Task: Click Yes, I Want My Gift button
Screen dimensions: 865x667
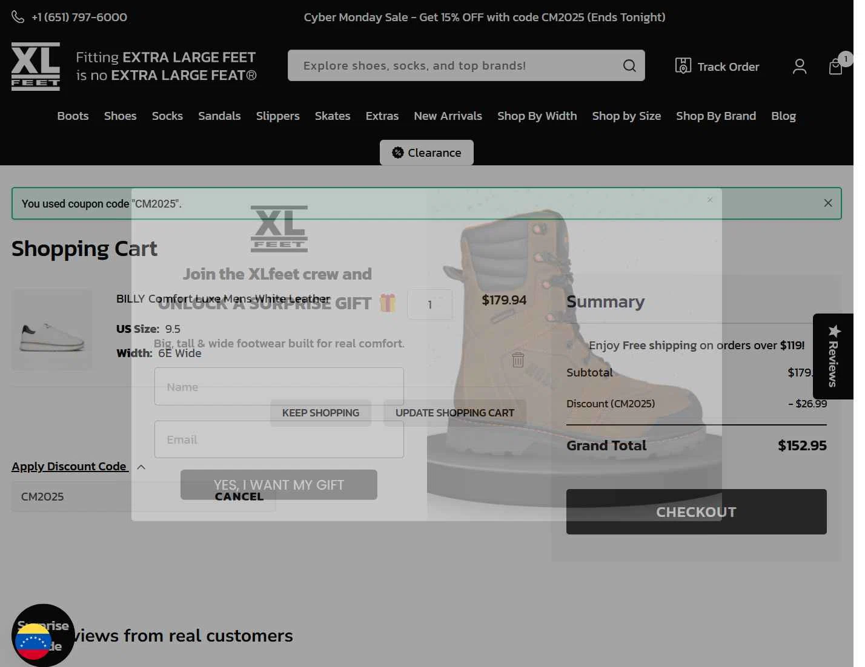Action: (279, 485)
